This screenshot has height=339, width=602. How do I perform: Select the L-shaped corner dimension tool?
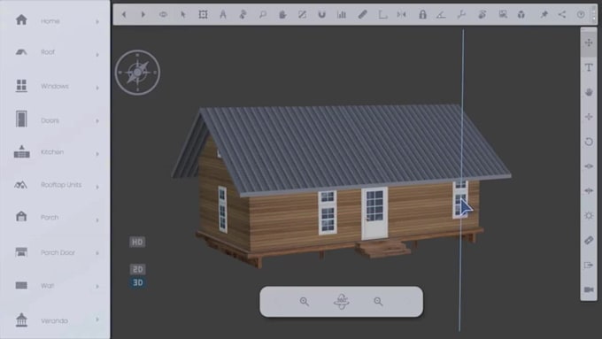(382, 14)
